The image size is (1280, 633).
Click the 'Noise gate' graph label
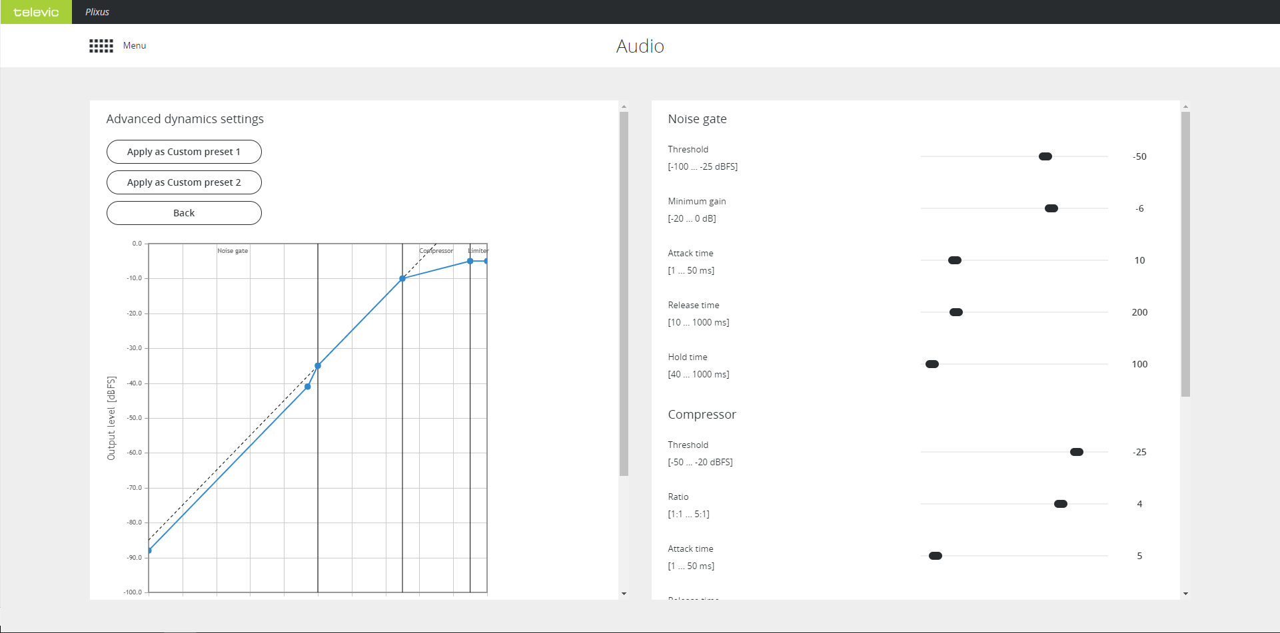click(233, 251)
